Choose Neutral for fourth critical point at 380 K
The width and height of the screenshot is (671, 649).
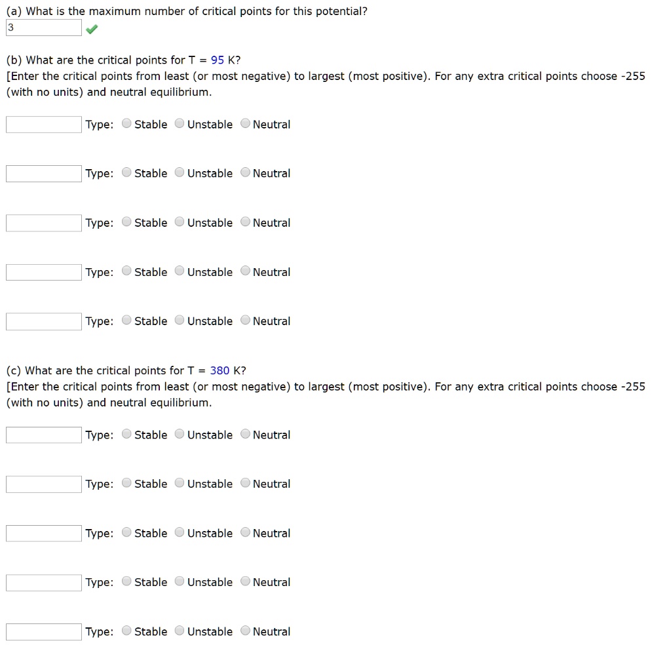(x=245, y=581)
